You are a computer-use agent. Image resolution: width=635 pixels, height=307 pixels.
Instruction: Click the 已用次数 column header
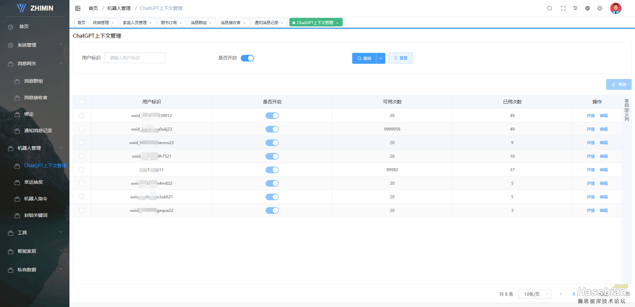(512, 102)
